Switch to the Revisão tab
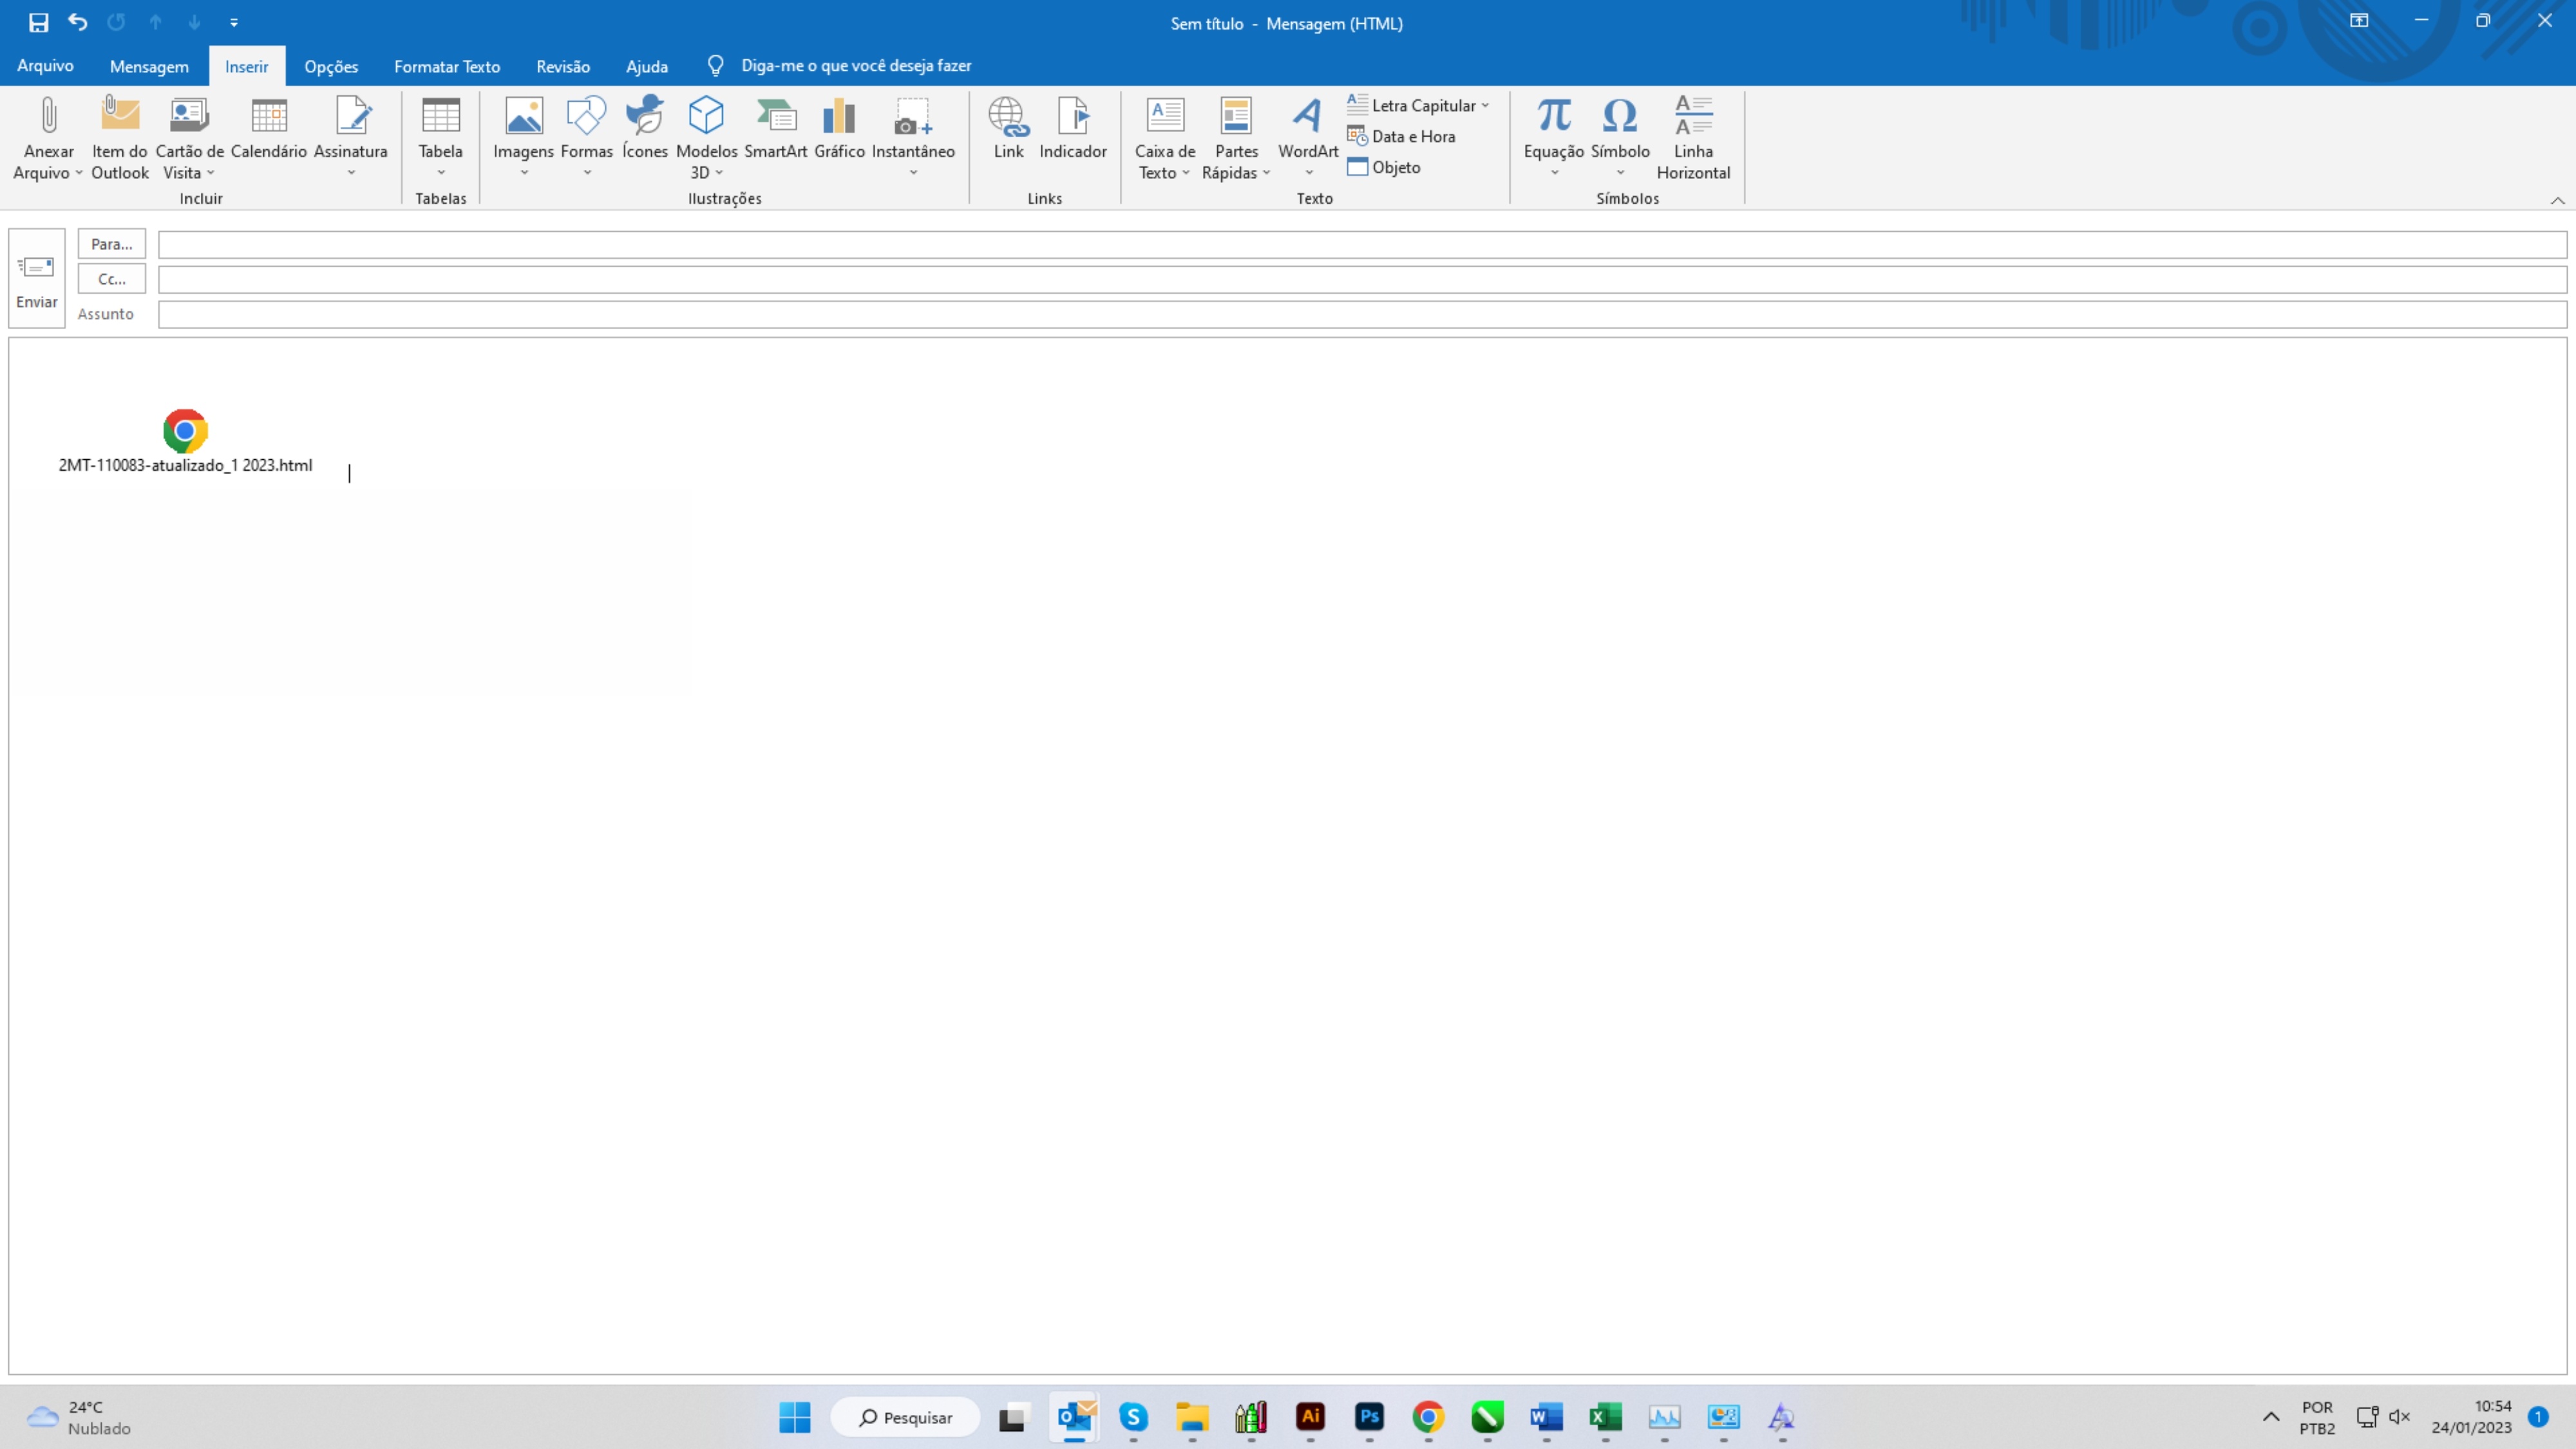2576x1449 pixels. (563, 66)
